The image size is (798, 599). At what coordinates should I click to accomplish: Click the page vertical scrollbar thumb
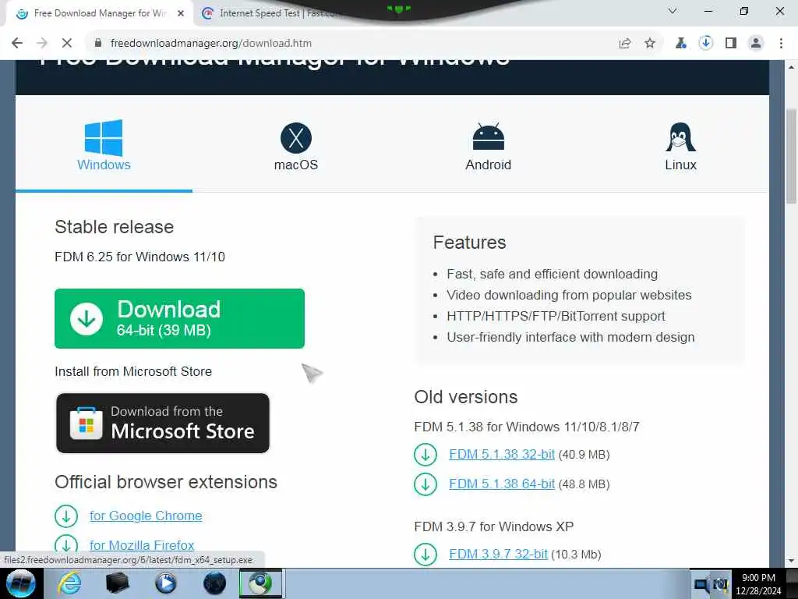click(791, 155)
